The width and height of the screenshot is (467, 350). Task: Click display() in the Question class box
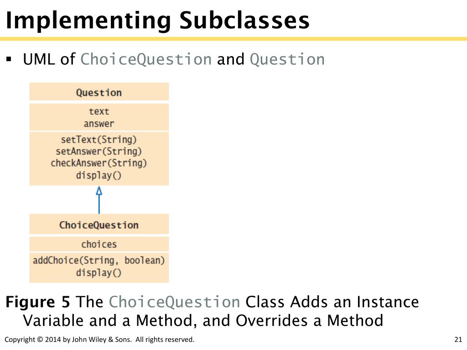[x=99, y=175]
